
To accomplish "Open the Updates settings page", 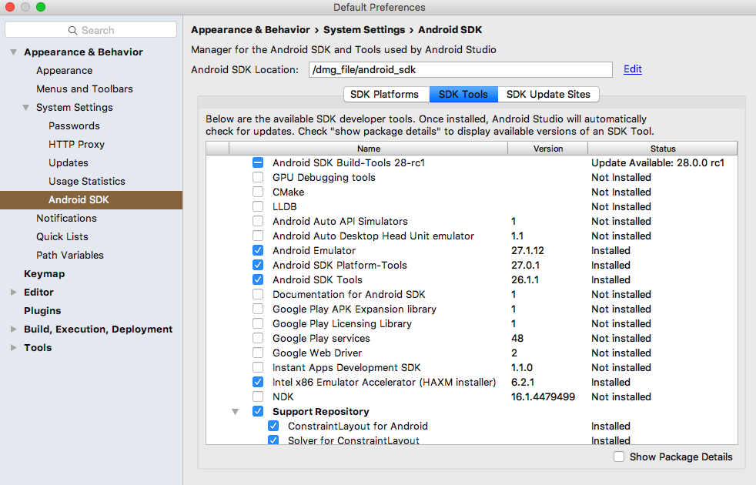I will [68, 163].
